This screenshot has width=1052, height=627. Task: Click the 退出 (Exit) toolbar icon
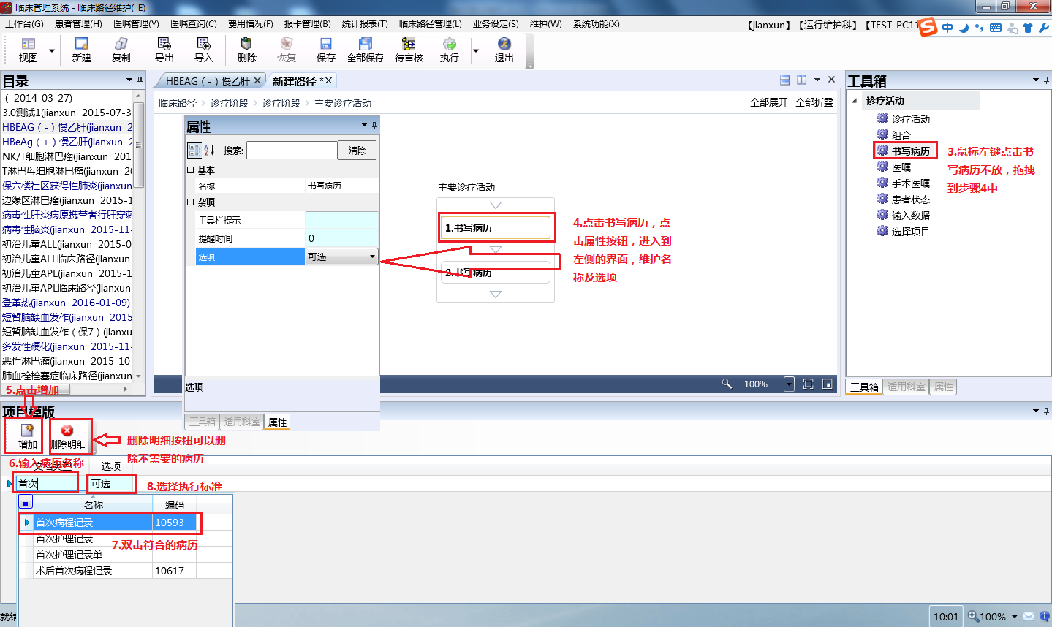pos(504,50)
